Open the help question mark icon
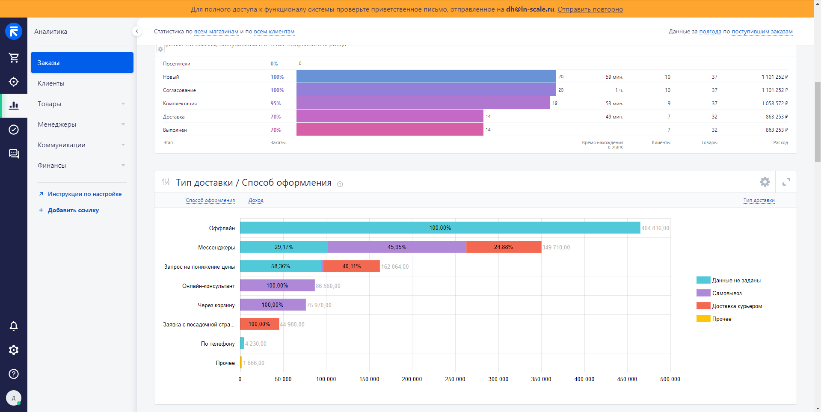The height and width of the screenshot is (412, 821). (x=14, y=374)
